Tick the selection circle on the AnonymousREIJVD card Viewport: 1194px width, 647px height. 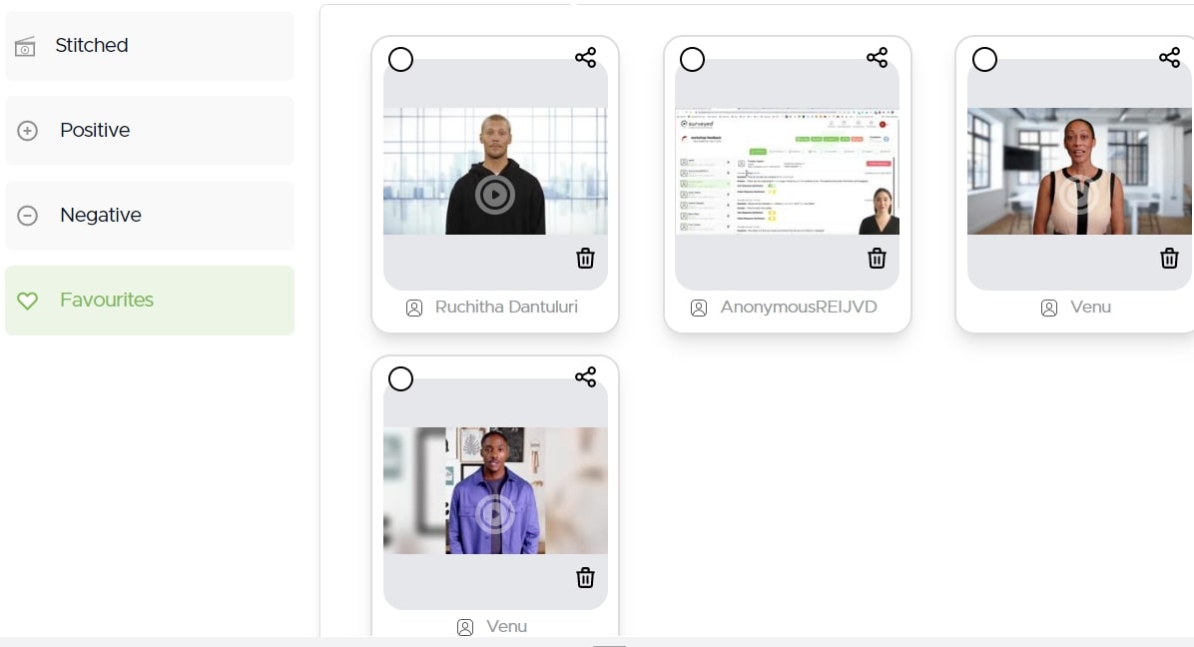pyautogui.click(x=692, y=59)
